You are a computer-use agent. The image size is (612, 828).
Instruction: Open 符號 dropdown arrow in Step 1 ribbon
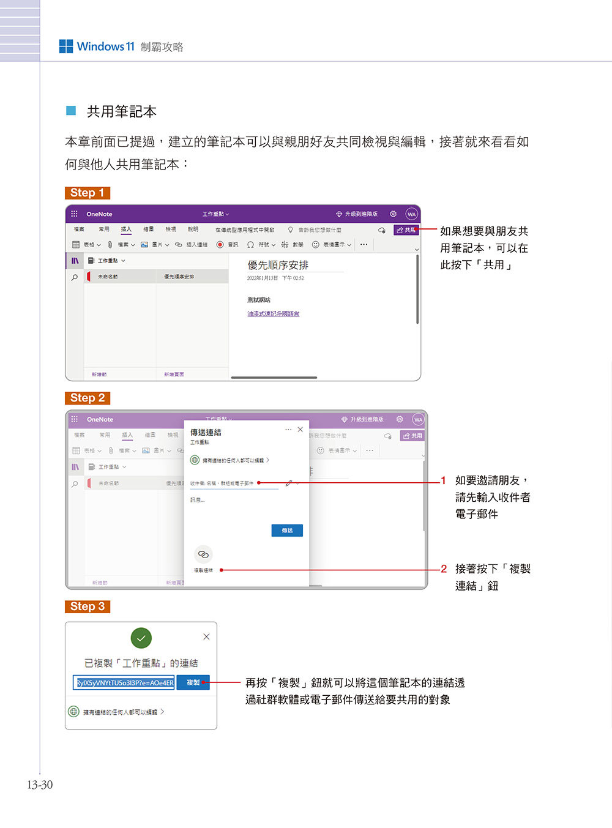[273, 245]
